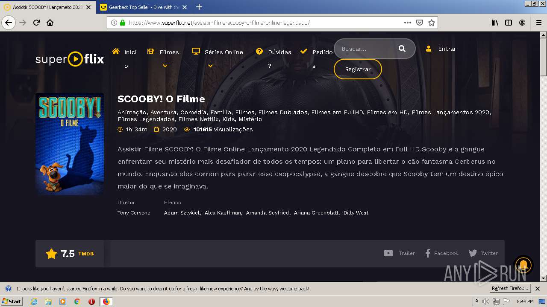
Task: Open File Explorer from the taskbar
Action: [x=48, y=301]
